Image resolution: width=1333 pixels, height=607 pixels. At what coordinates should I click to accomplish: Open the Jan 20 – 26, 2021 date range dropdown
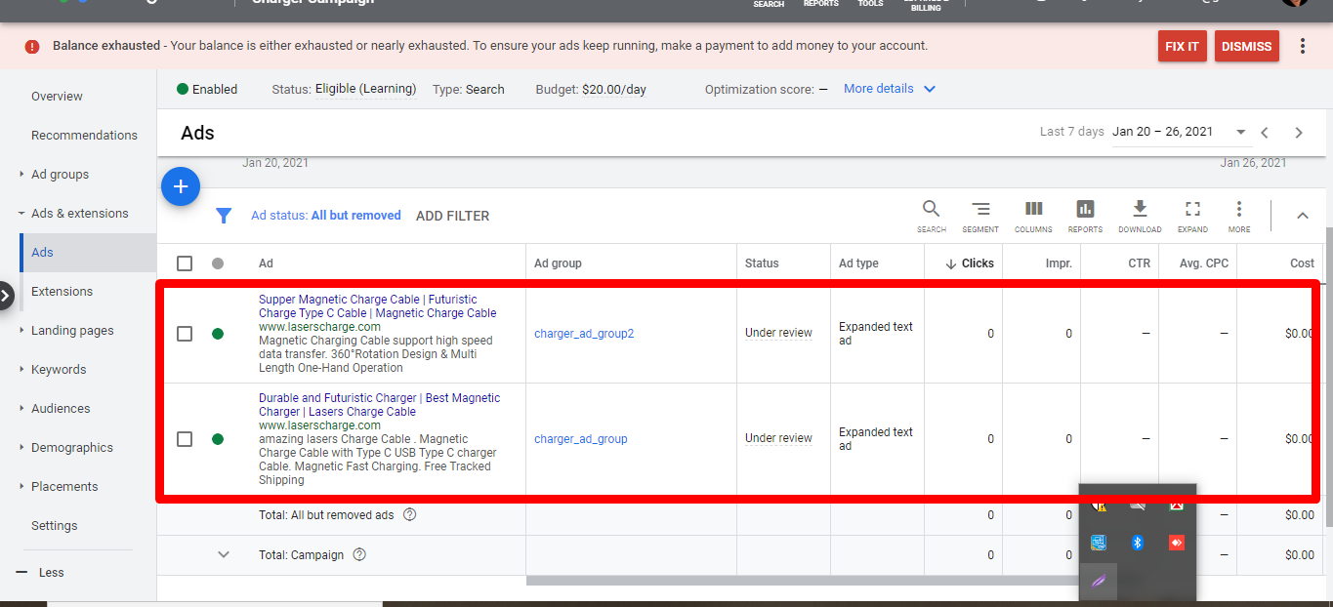(x=1180, y=132)
